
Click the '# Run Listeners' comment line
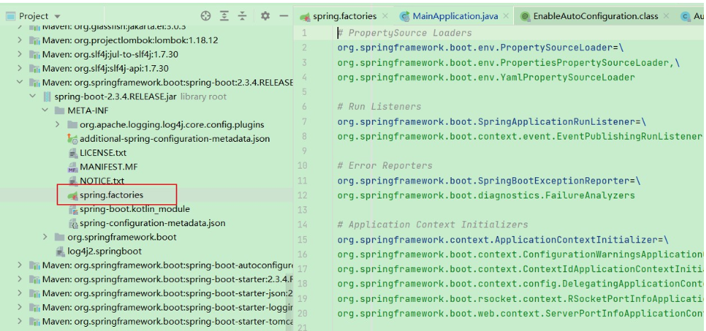(379, 106)
